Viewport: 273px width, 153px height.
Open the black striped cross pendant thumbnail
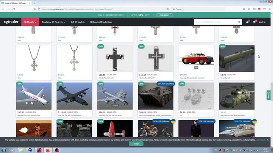coord(115,59)
